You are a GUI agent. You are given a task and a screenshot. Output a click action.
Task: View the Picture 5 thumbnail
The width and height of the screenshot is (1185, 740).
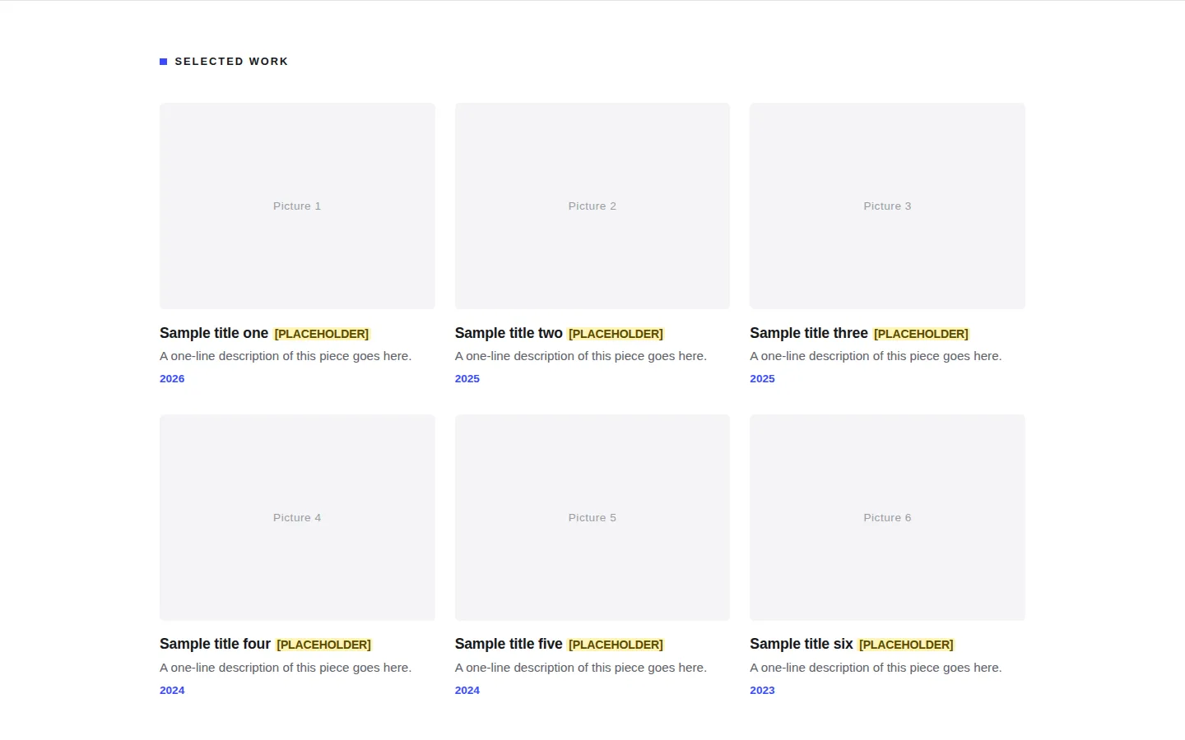coord(592,517)
